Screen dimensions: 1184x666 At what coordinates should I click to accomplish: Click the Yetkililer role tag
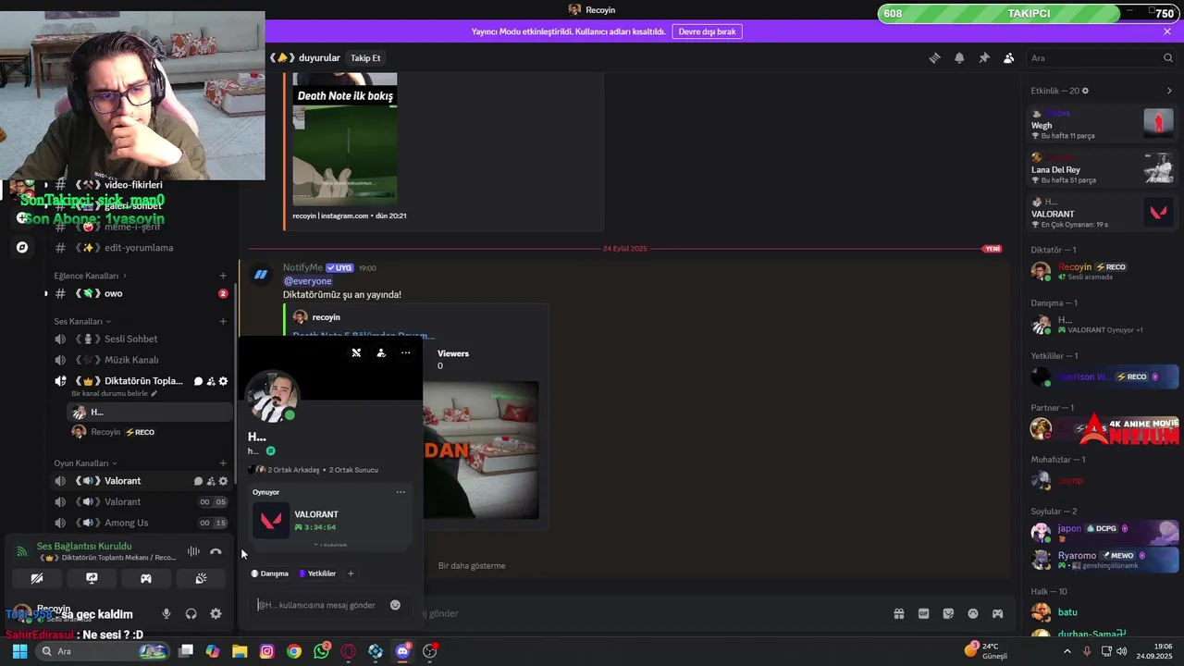click(317, 573)
